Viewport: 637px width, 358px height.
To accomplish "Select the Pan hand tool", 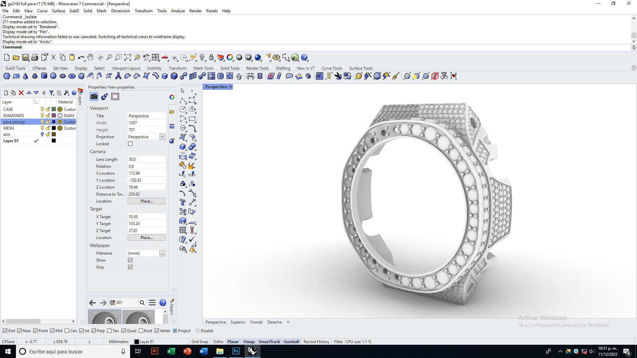I will tap(90, 58).
